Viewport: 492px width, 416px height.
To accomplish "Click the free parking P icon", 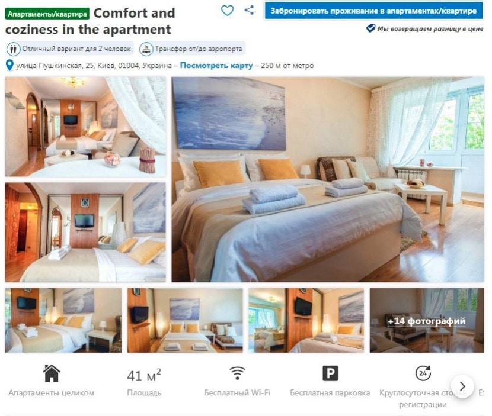I will click(330, 373).
